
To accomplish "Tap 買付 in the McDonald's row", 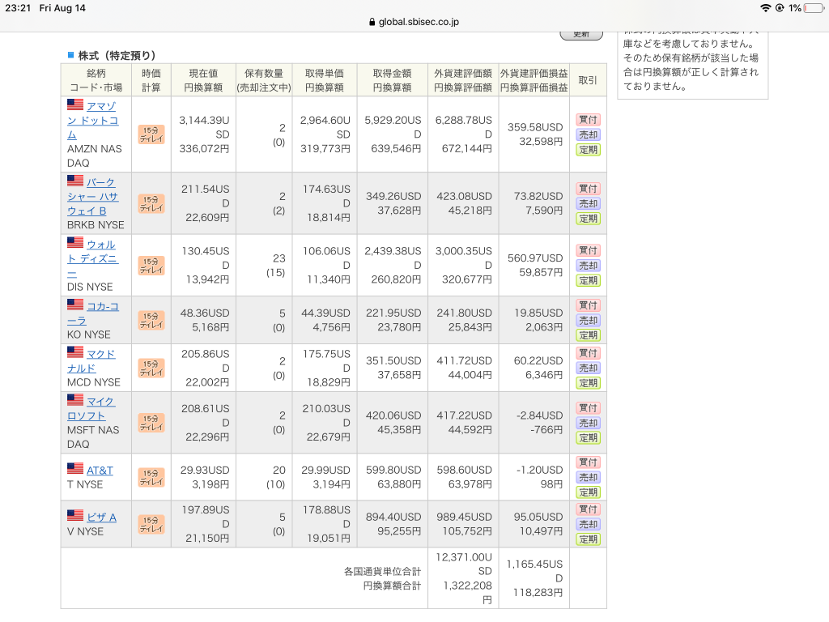I will tap(588, 353).
